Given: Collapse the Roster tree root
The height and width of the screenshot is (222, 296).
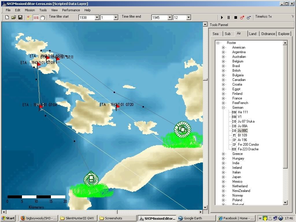Looking at the screenshot, I should pos(218,43).
